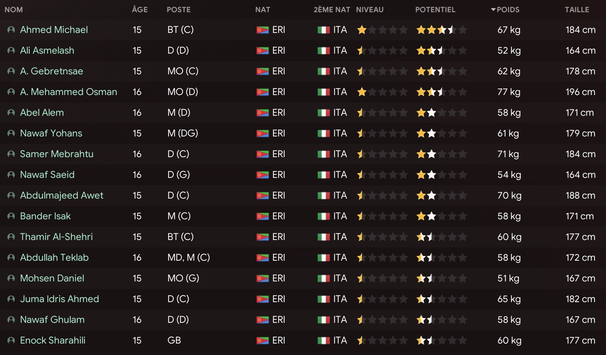Click the Italy flag in Mohsen Daniel's row
Viewport: 606px width, 355px height.
(x=324, y=278)
